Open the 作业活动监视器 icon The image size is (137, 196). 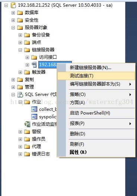pyautogui.click(x=27, y=124)
